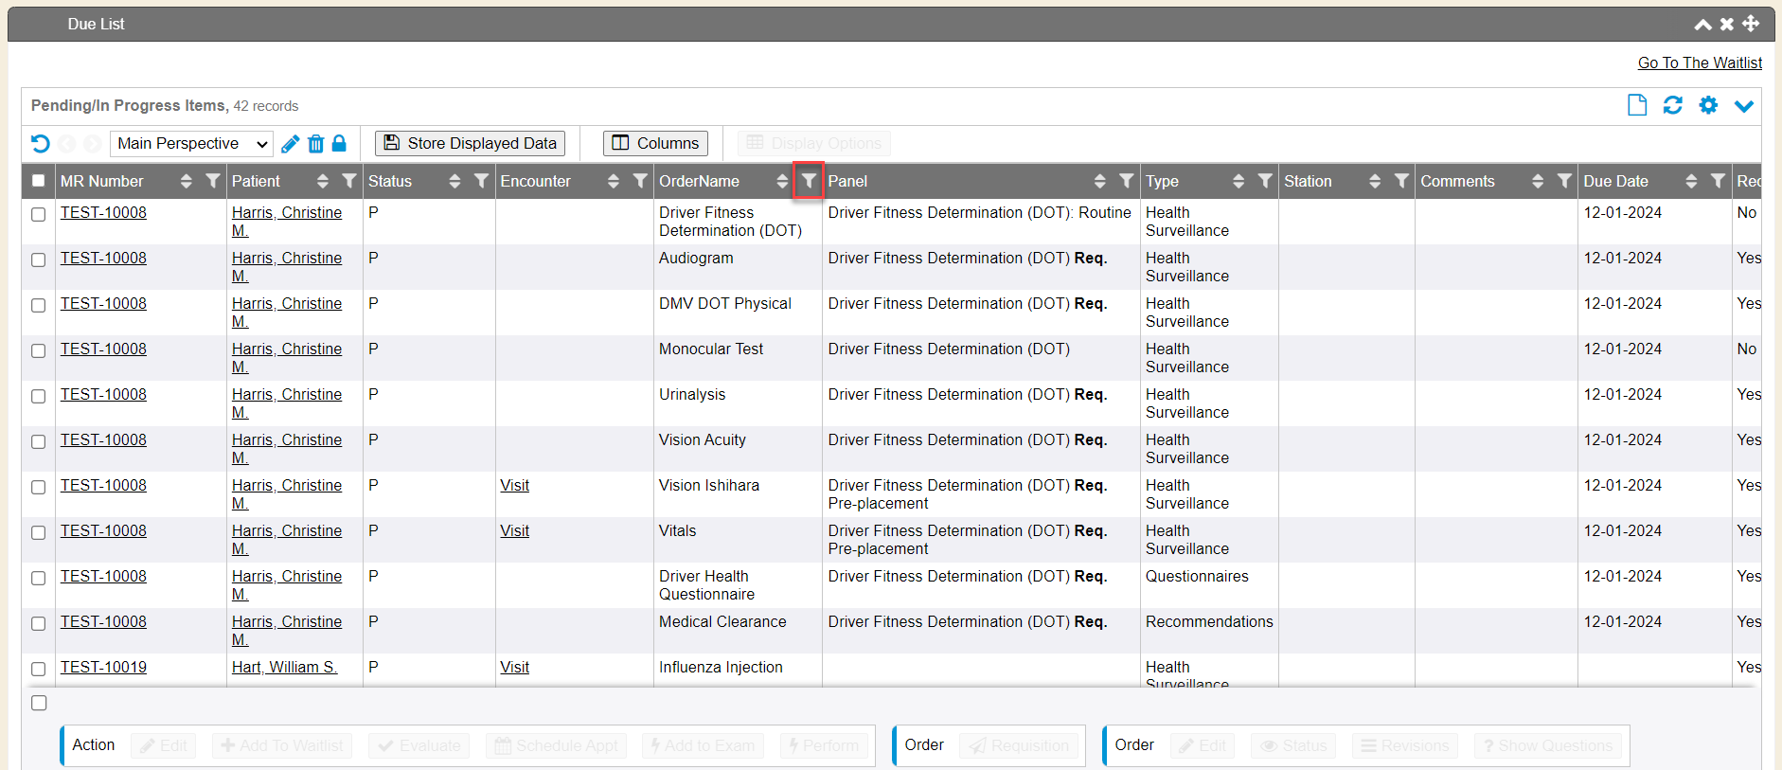Check the Audiogram row checkbox
Viewport: 1782px width, 770px height.
39,260
